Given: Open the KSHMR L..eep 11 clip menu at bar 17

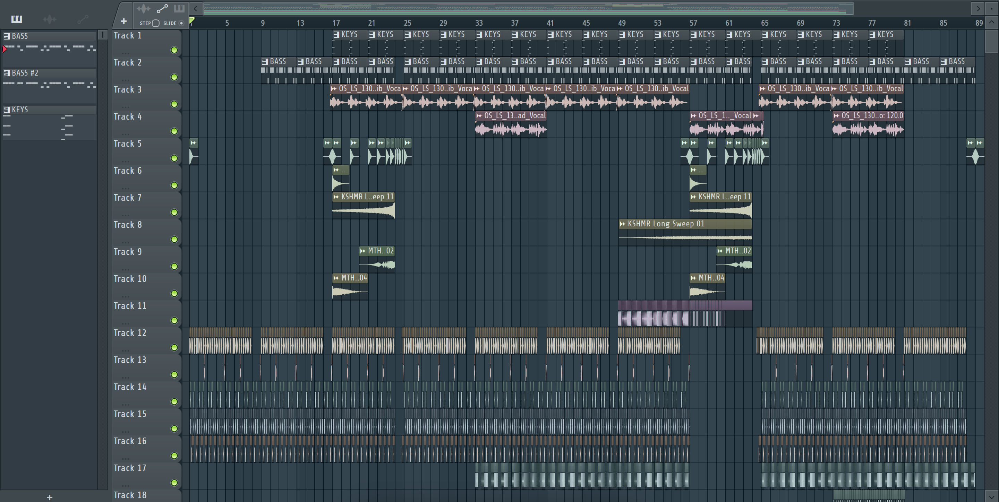Looking at the screenshot, I should pos(336,197).
